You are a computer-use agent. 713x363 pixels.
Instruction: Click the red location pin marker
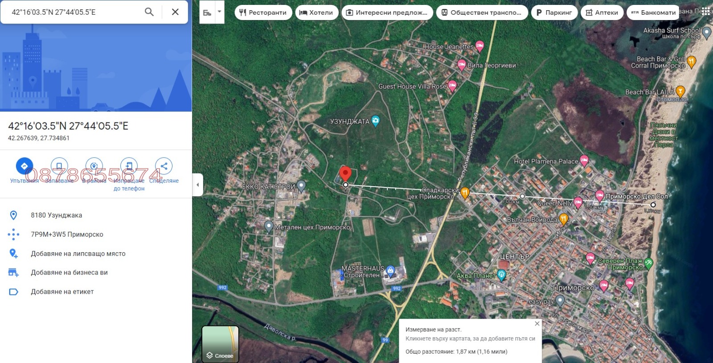pos(345,174)
